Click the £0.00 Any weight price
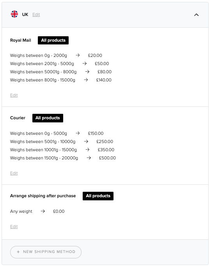The height and width of the screenshot is (267, 211). tap(59, 211)
